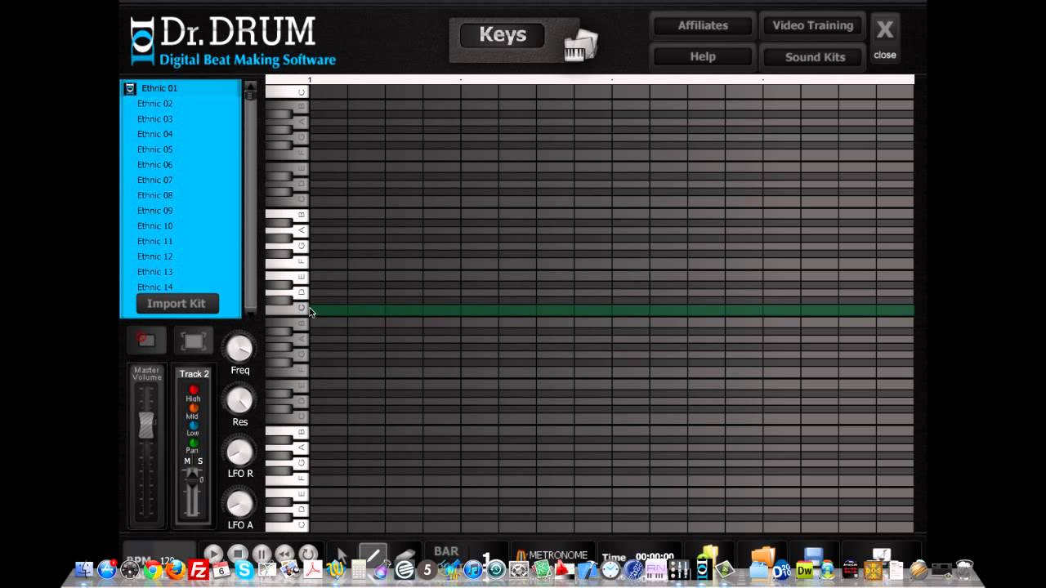Select the Ethnic 06 kit
Image resolution: width=1046 pixels, height=588 pixels.
154,165
